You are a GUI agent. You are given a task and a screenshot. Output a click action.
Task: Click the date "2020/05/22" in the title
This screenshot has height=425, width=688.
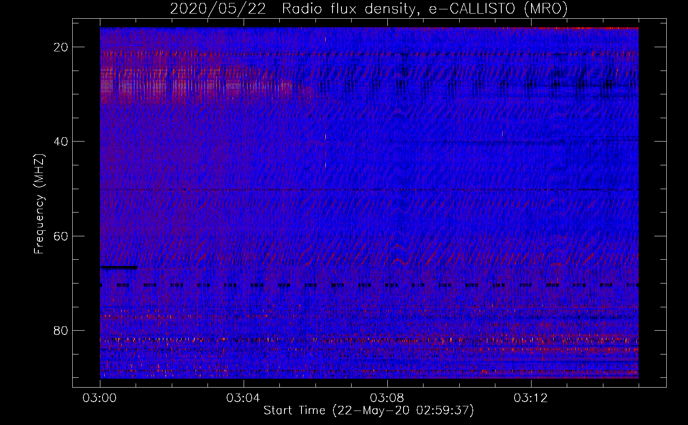click(218, 8)
